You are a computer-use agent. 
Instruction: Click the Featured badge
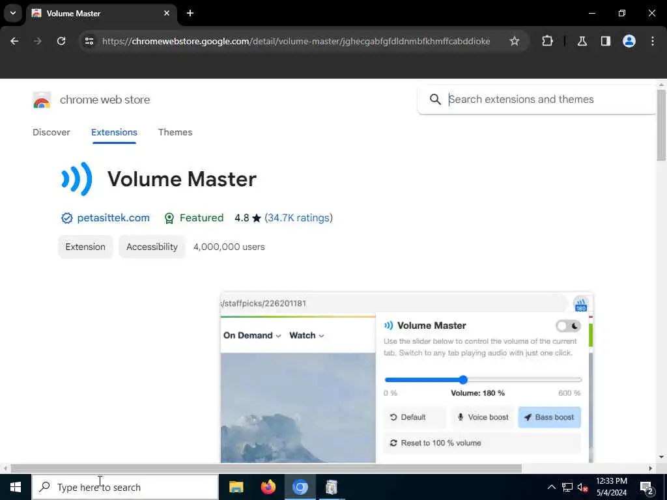pyautogui.click(x=194, y=217)
